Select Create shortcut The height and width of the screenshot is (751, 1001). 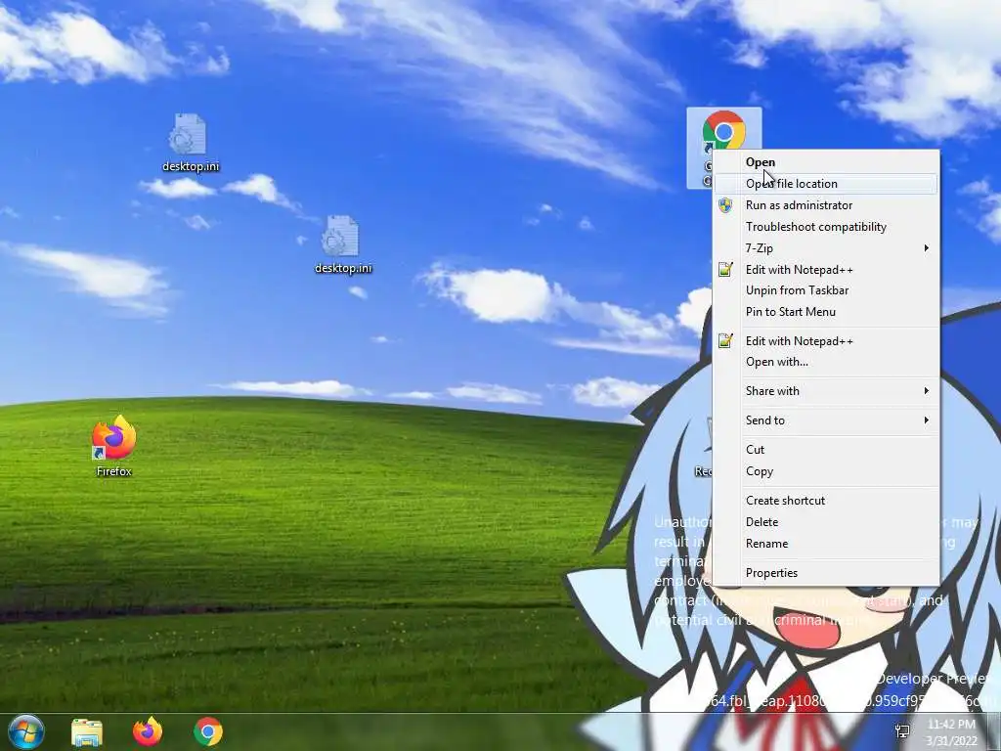pyautogui.click(x=825, y=501)
